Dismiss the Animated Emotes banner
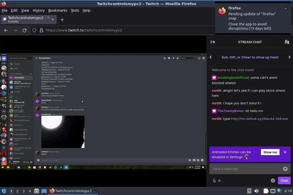Image resolution: width=293 pixels, height=195 pixels. pyautogui.click(x=285, y=152)
